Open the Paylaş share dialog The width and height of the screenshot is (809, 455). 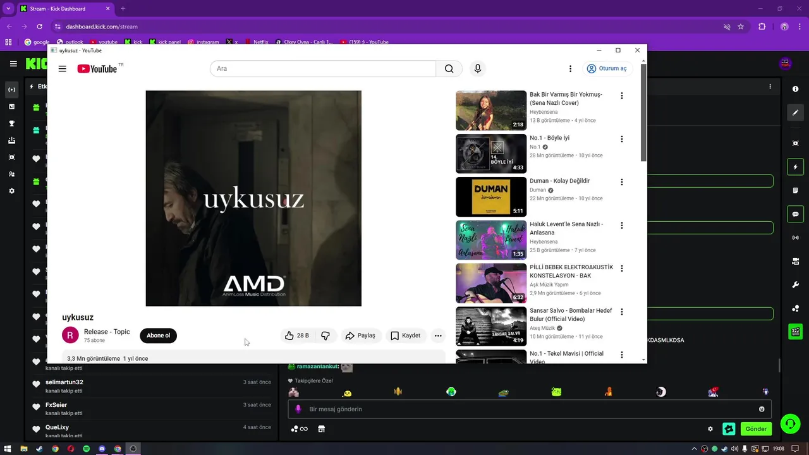click(x=360, y=336)
